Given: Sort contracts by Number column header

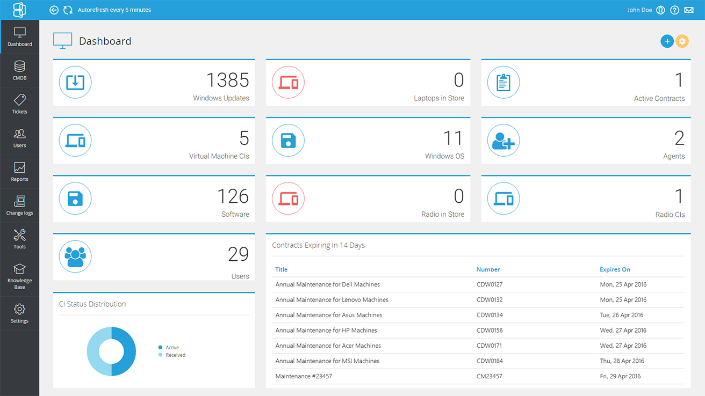Looking at the screenshot, I should point(488,269).
